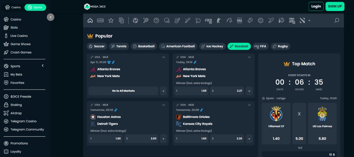Select the Ice Hockey popular tab
Viewport: 354px width, 157px height.
(x=212, y=46)
